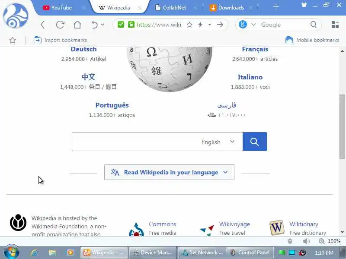Click the green padlock security icon
This screenshot has height=259, width=346.
tap(131, 24)
